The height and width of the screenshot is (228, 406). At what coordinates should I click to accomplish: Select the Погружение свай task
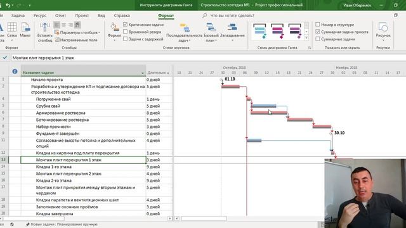53,99
